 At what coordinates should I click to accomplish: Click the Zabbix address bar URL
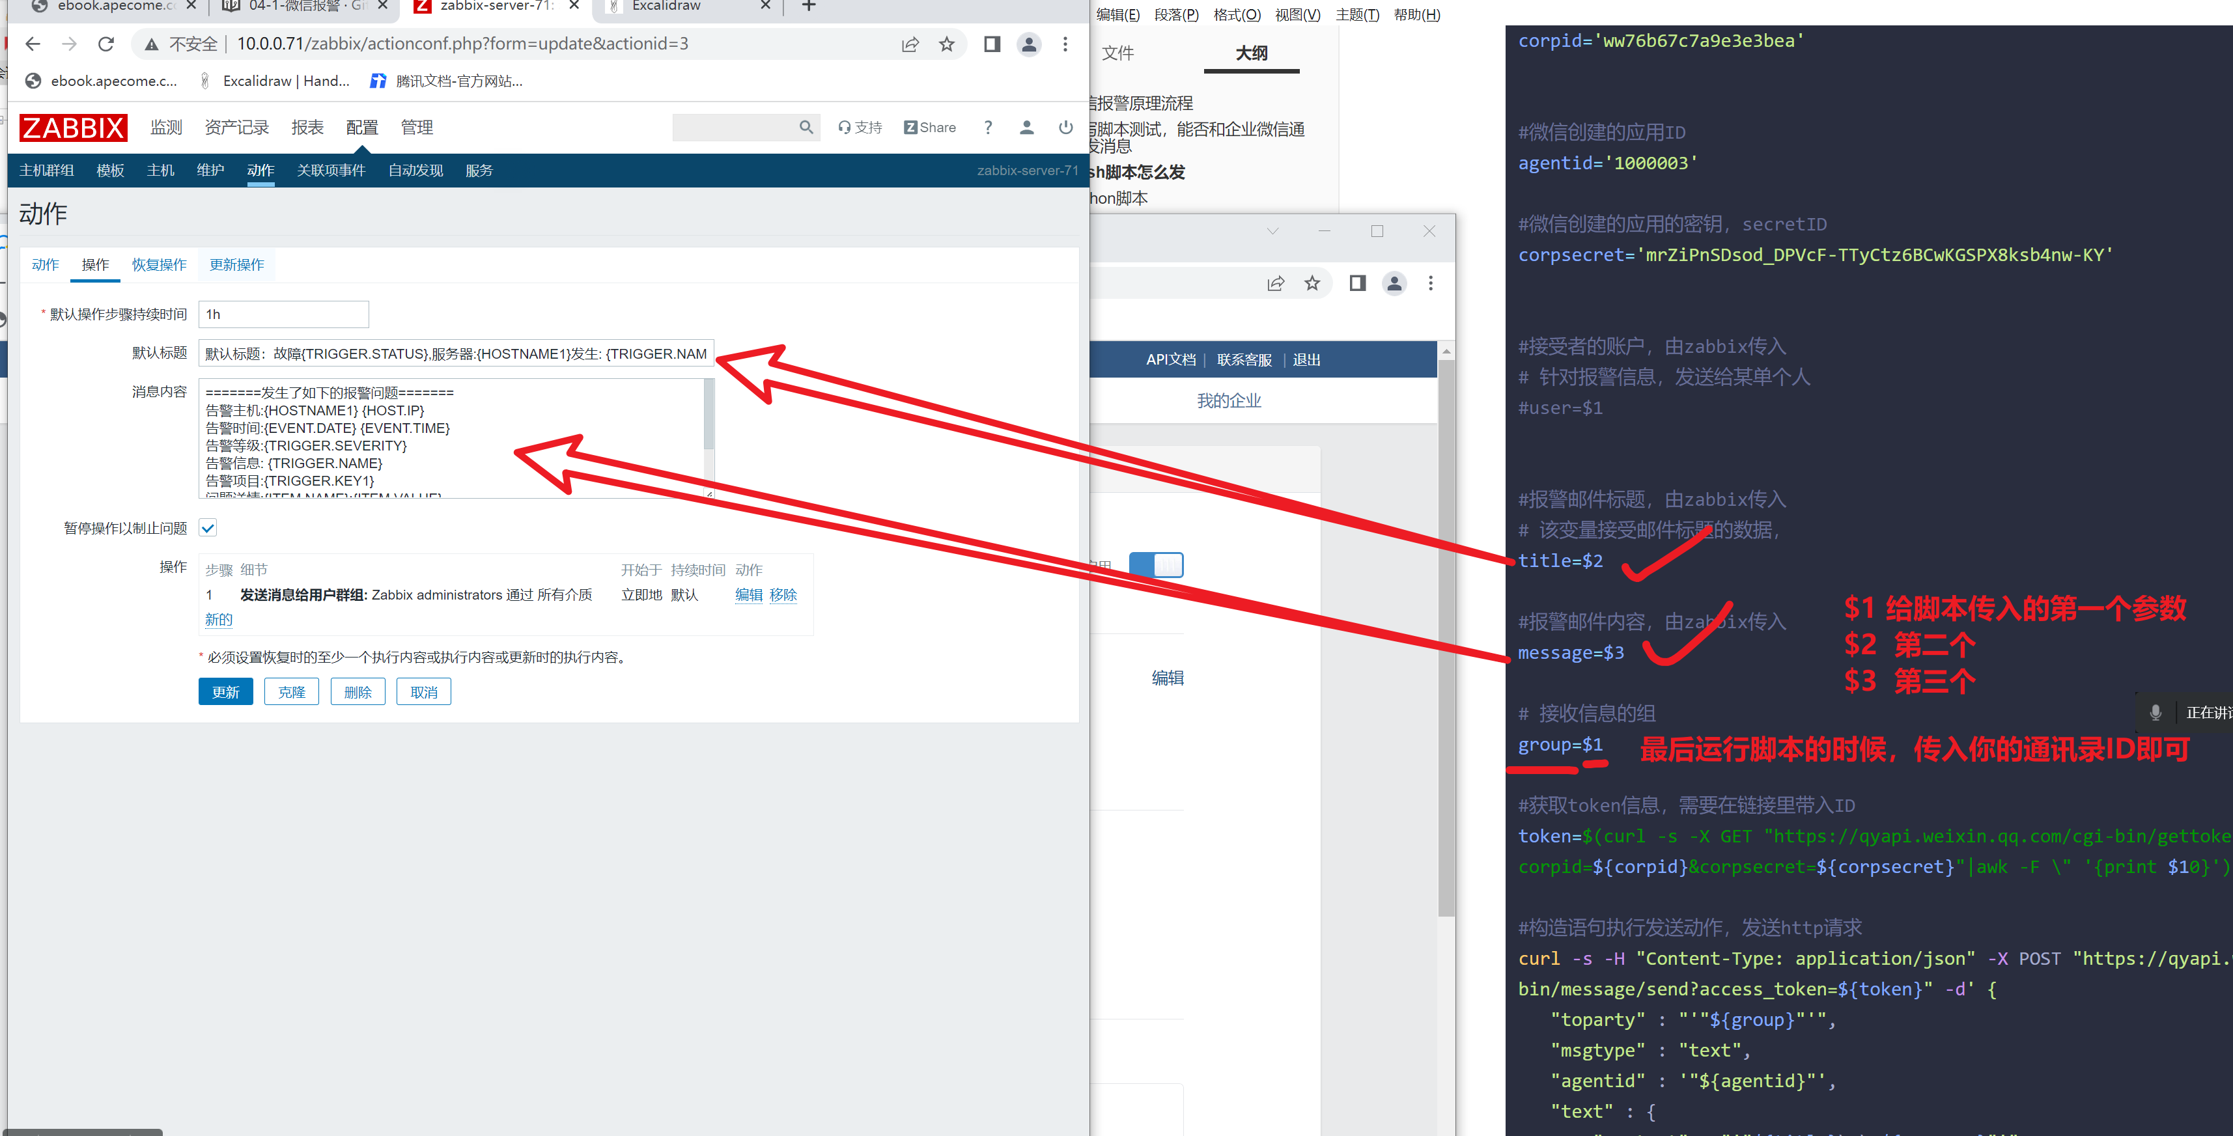click(x=462, y=44)
